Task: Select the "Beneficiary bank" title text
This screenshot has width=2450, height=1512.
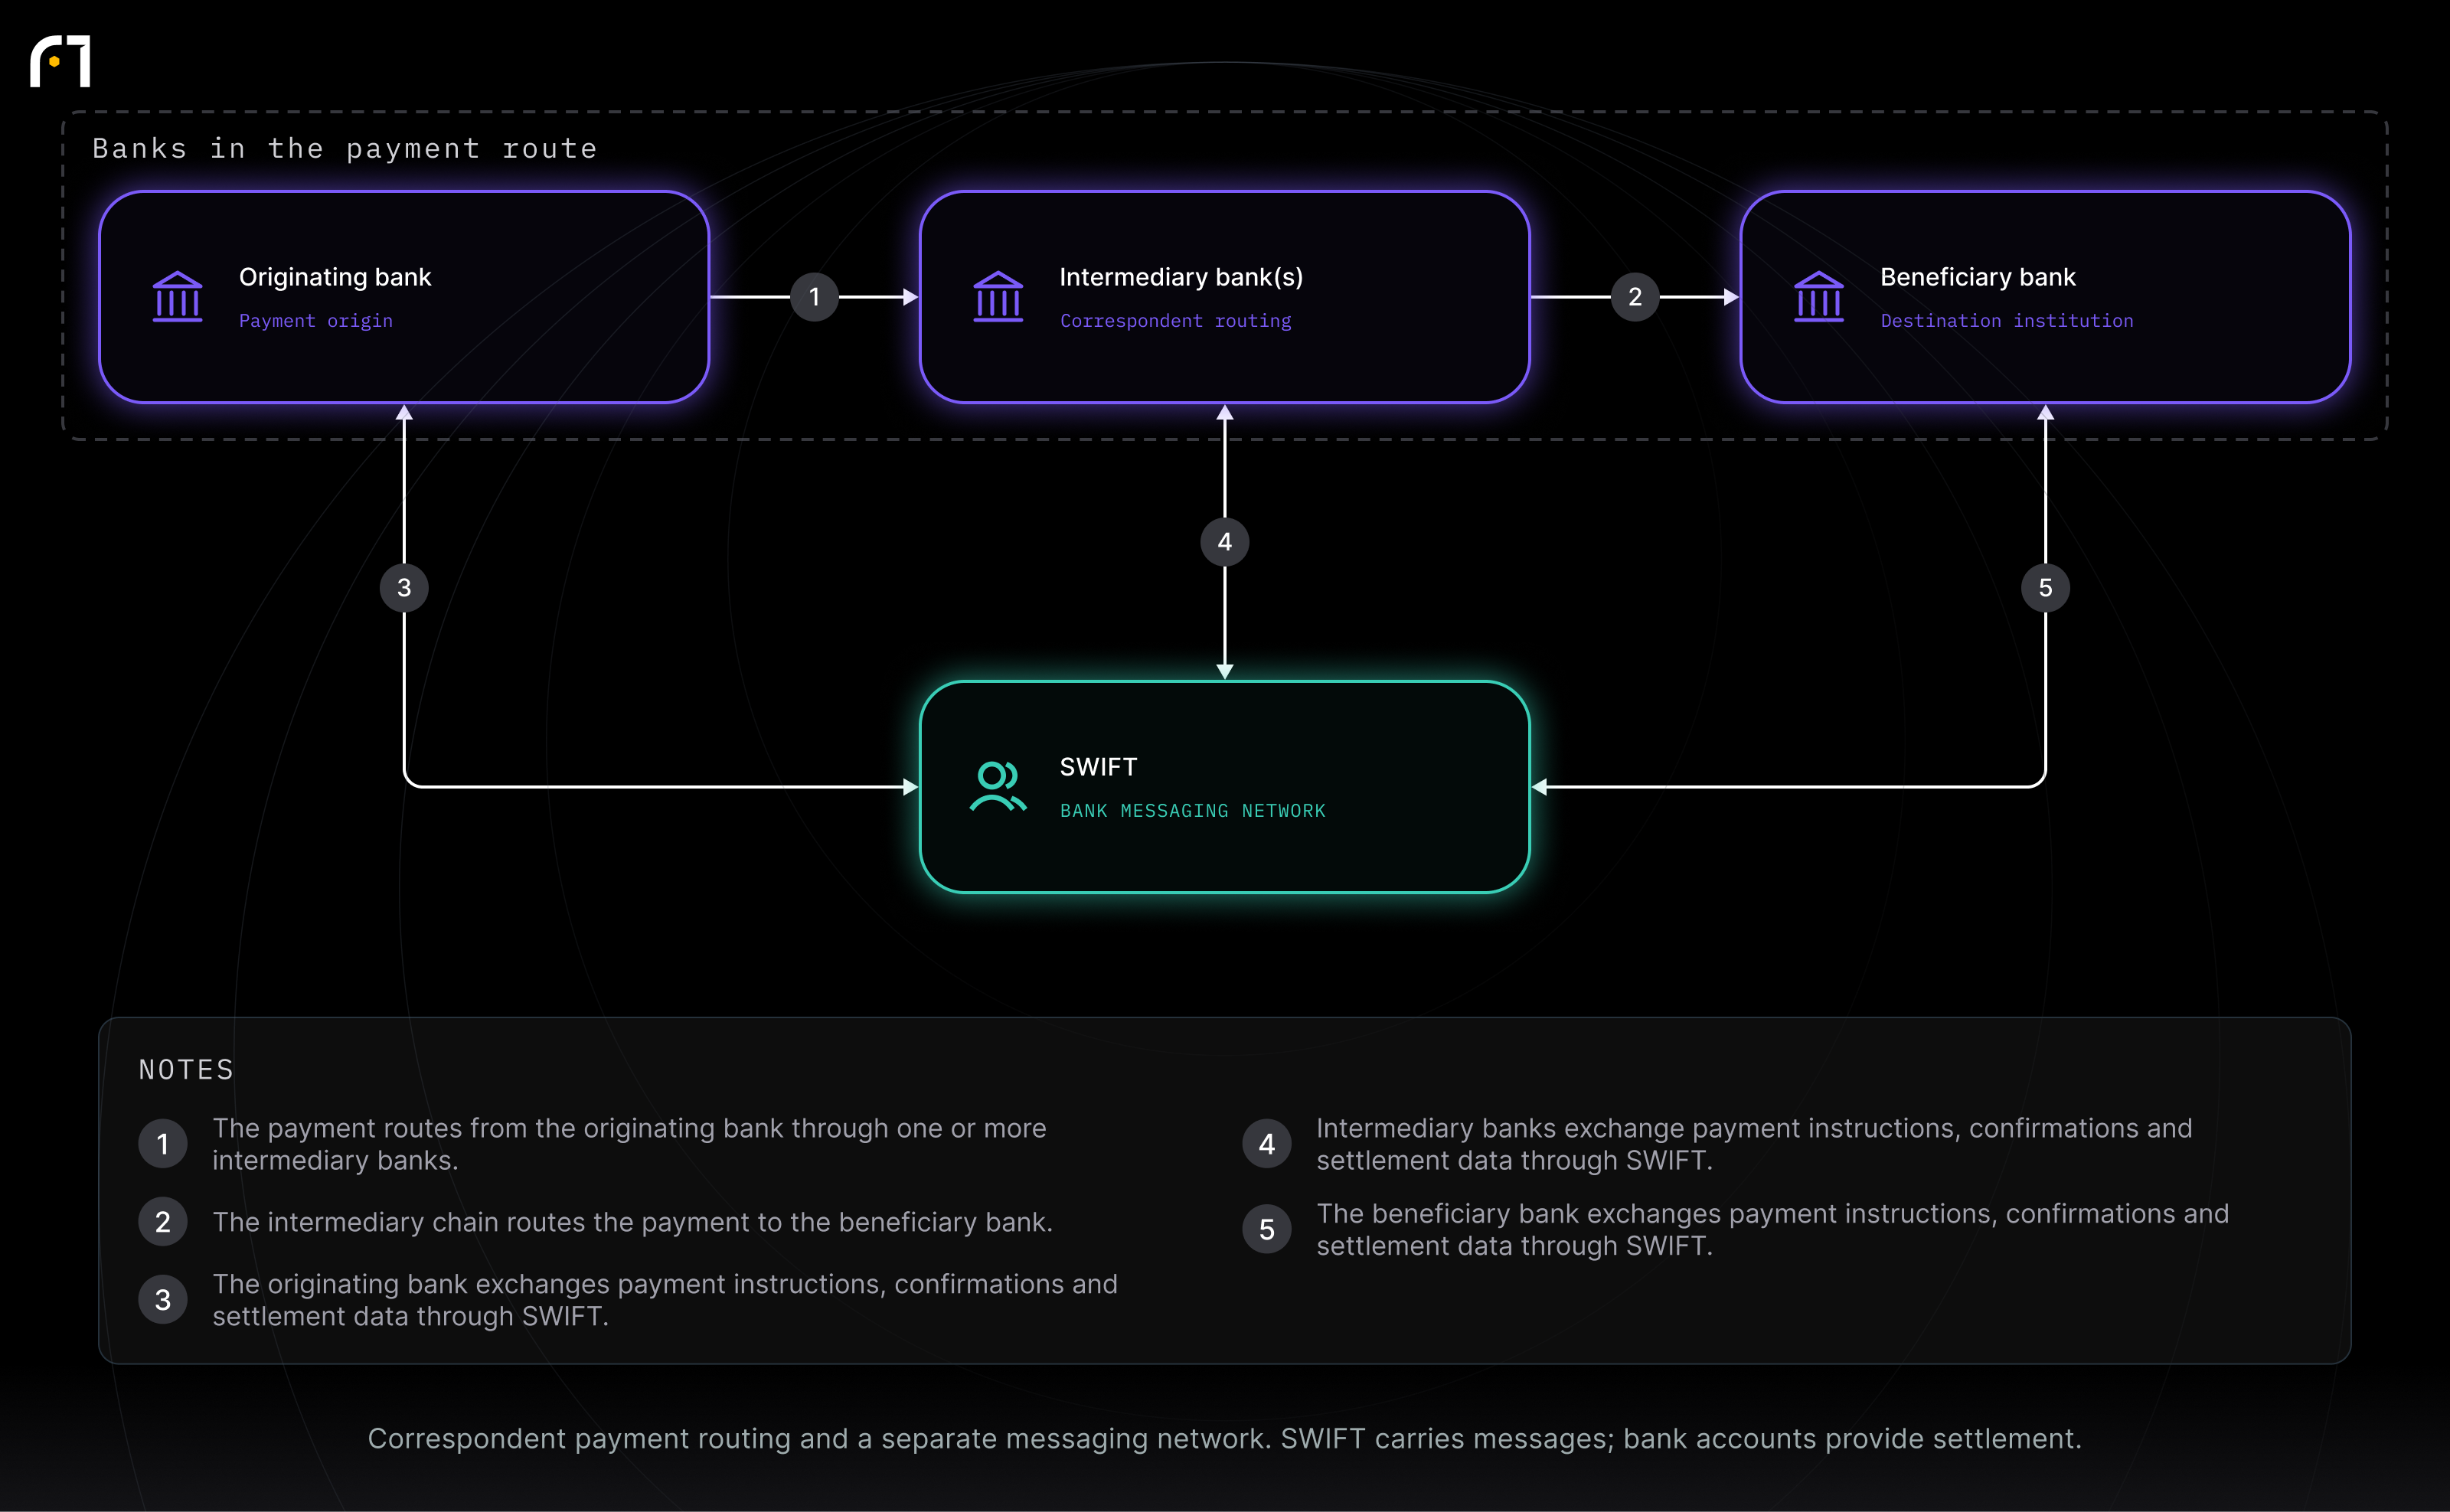Action: 1978,277
